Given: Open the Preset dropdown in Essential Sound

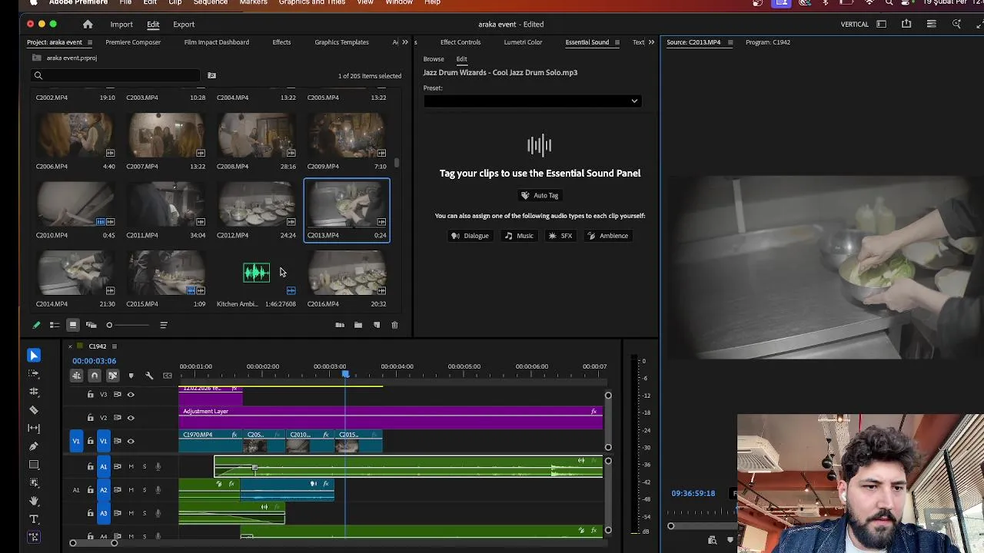Looking at the screenshot, I should tap(531, 101).
